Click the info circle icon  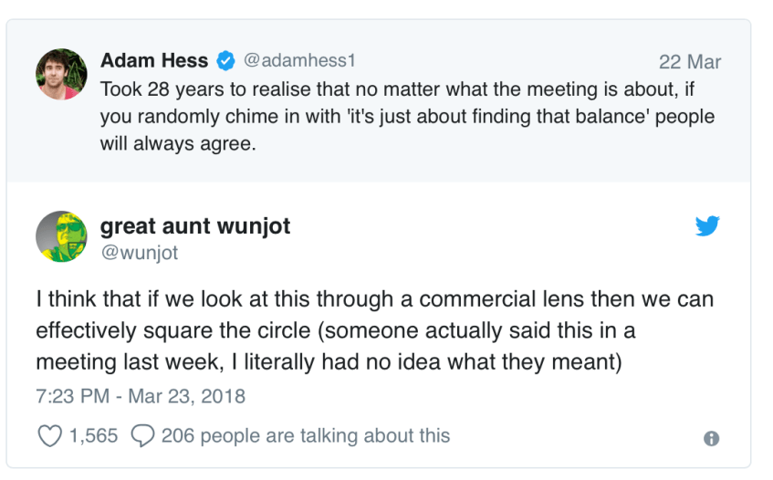point(712,438)
